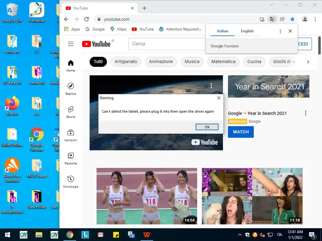This screenshot has height=241, width=322.
Task: Select the Google Chrome desktop shortcut
Action: (x=37, y=140)
